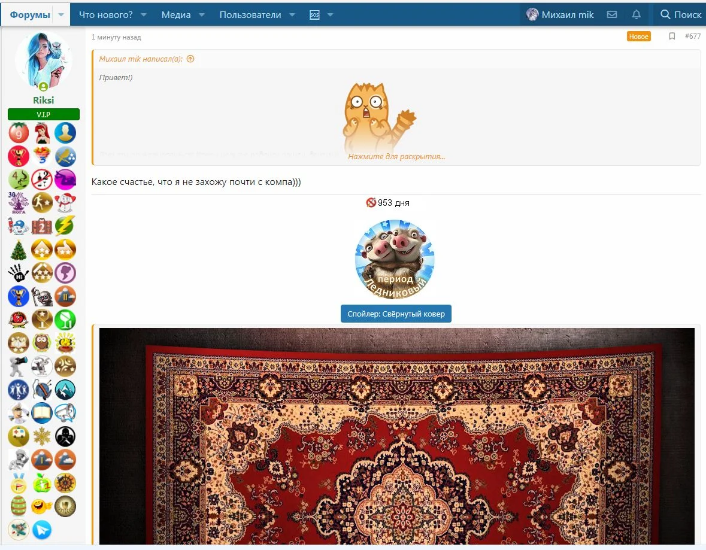Expand the Медиа dropdown arrow
This screenshot has height=550, width=706.
click(x=202, y=15)
